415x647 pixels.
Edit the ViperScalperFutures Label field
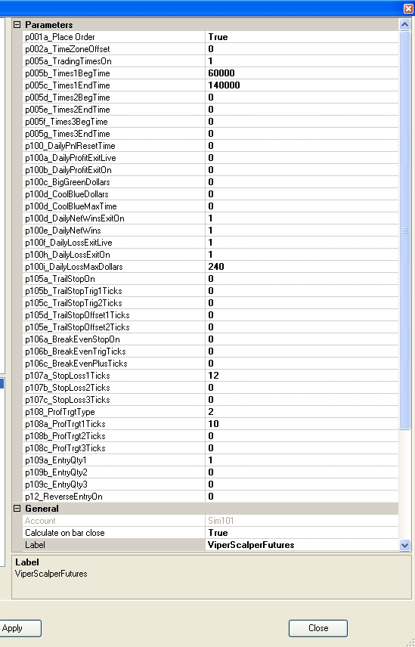(302, 545)
